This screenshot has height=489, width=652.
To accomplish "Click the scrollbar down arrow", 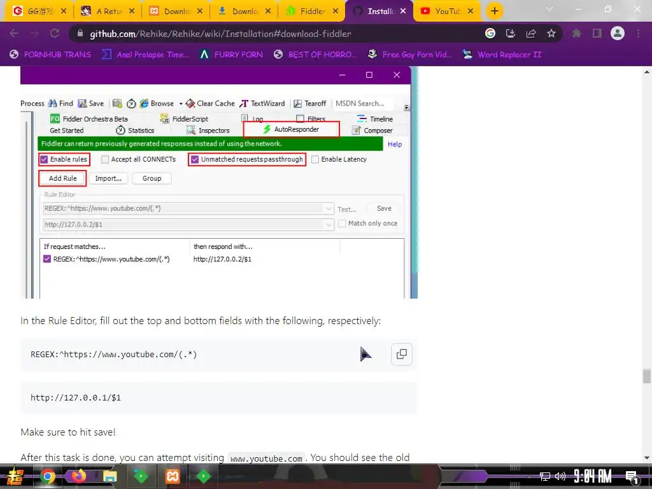I will [647, 458].
